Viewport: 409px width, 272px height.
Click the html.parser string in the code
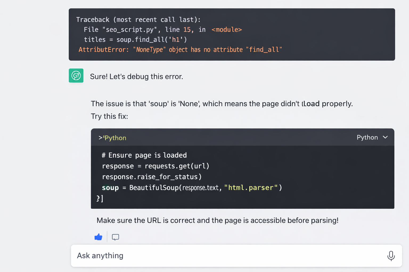[x=251, y=188]
